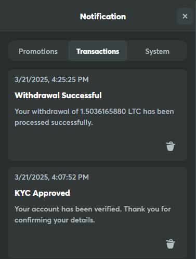Click the 3/21/2025 date on withdrawal card

click(x=32, y=79)
